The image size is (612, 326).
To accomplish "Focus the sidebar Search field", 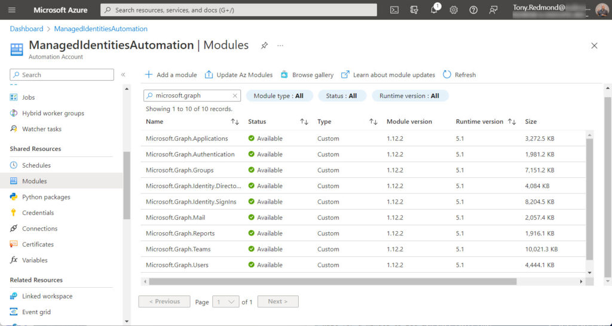I will (x=62, y=75).
